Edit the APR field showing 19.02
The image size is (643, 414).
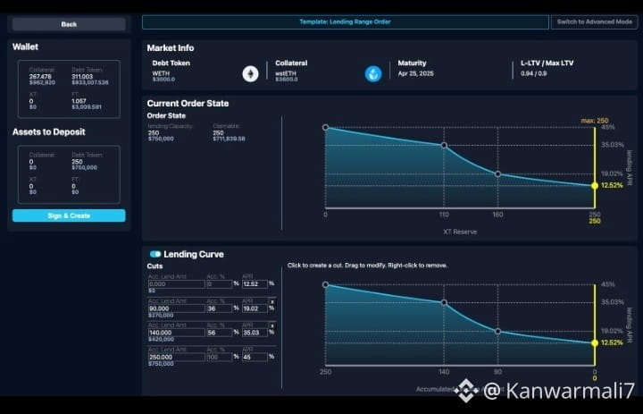[x=255, y=308]
